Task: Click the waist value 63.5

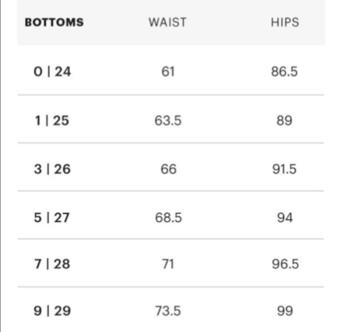Action: [x=168, y=121]
